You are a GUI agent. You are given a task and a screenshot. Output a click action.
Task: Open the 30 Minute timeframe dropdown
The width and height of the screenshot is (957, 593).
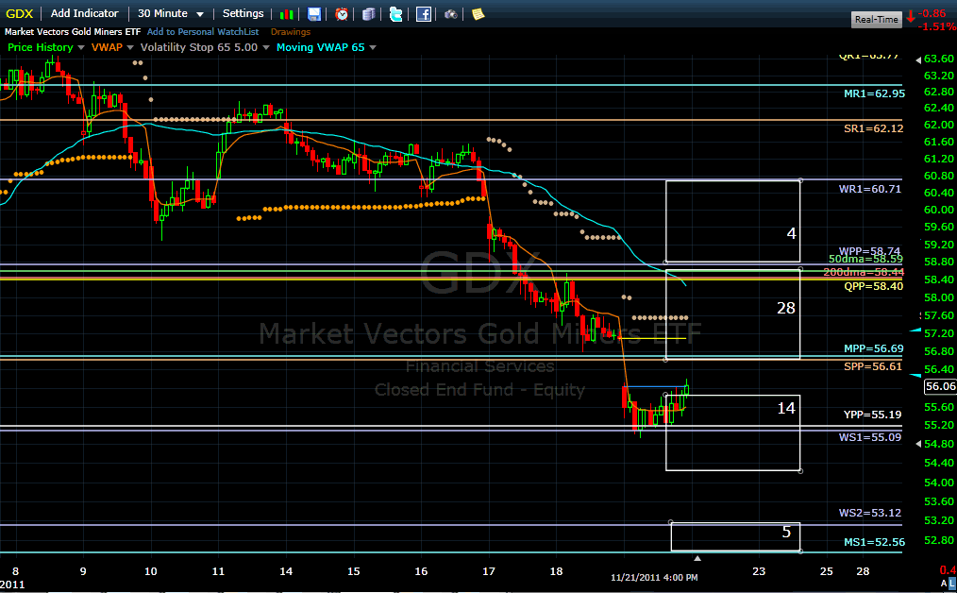tap(170, 13)
